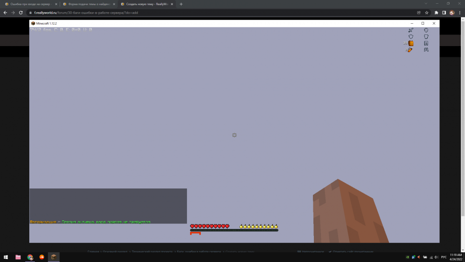
Task: Open a new browser tab
Action: (x=181, y=4)
